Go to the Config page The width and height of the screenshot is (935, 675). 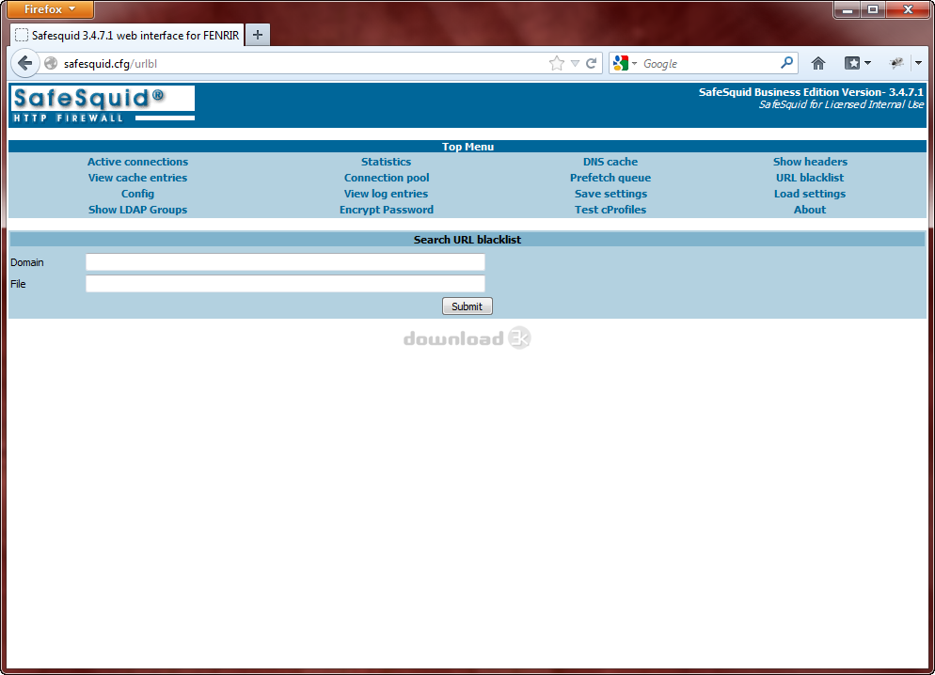coord(137,194)
